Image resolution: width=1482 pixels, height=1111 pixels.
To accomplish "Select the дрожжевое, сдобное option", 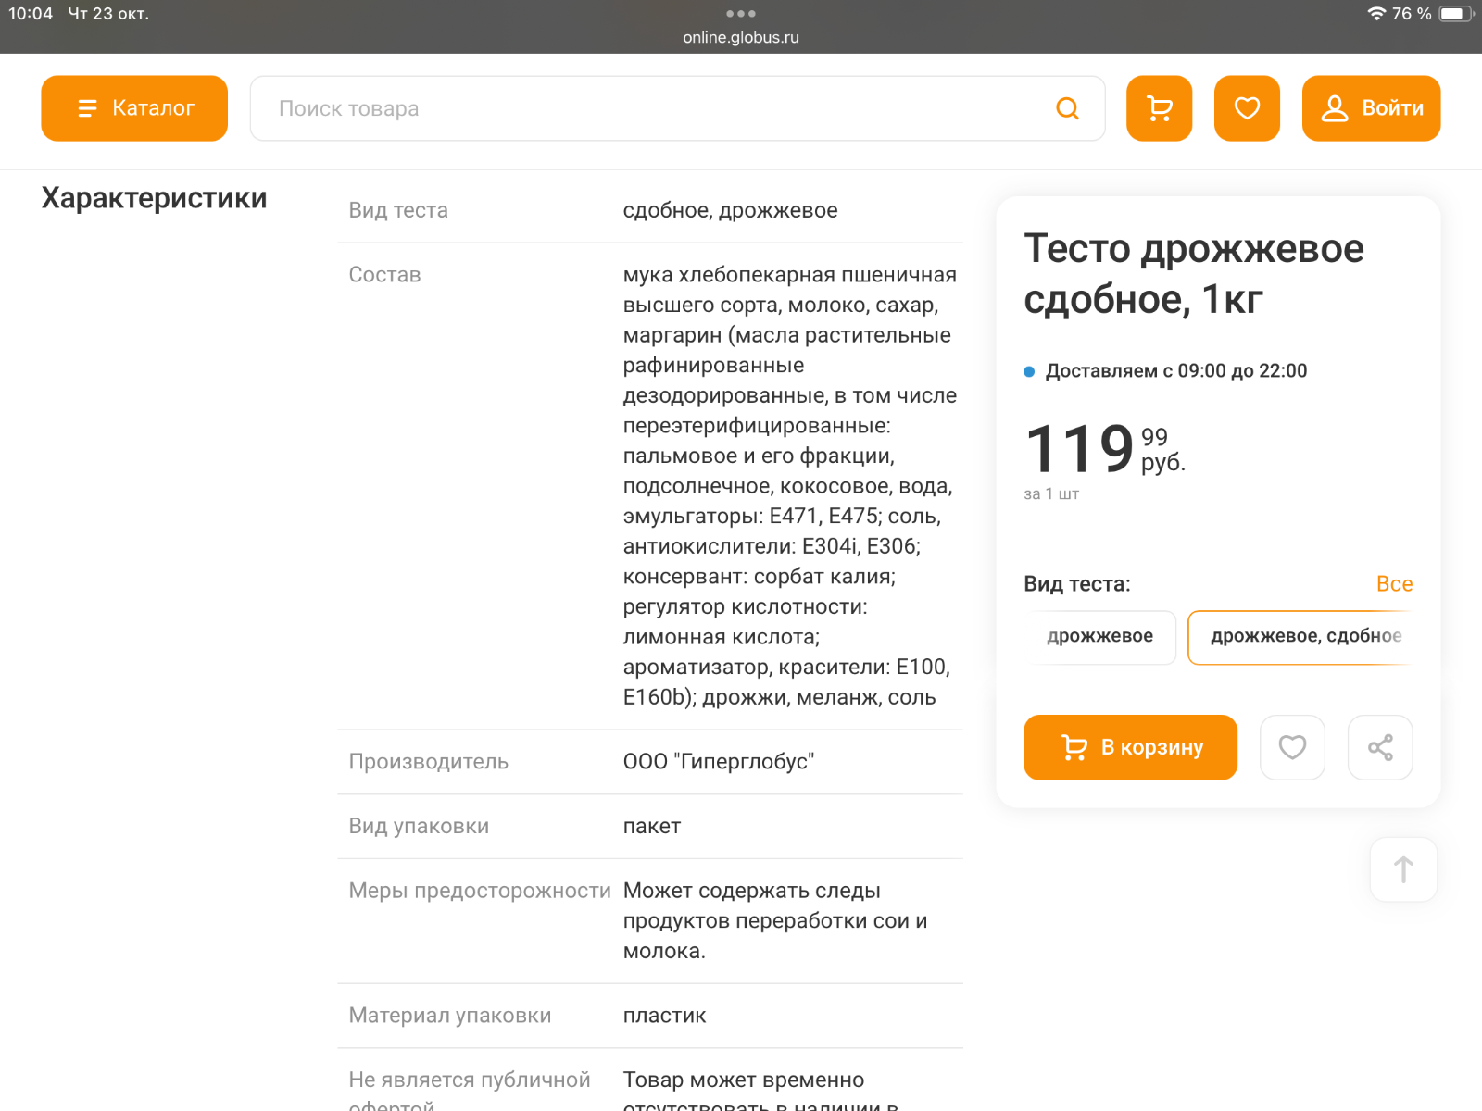I will pyautogui.click(x=1301, y=637).
